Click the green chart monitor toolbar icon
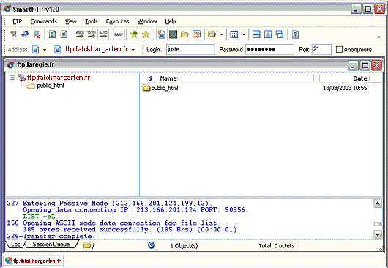 [173, 34]
